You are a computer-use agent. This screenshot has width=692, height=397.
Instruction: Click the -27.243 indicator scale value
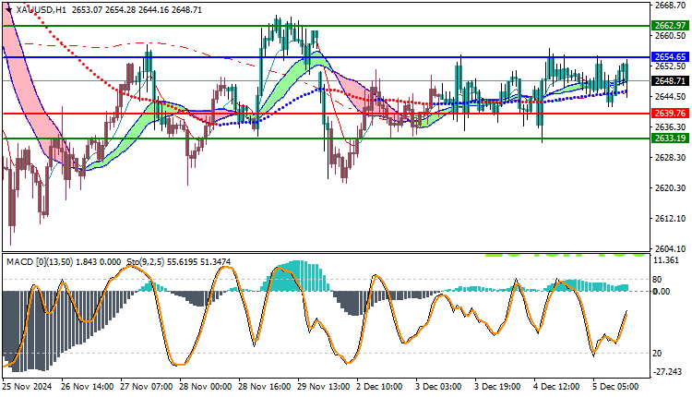[667, 372]
